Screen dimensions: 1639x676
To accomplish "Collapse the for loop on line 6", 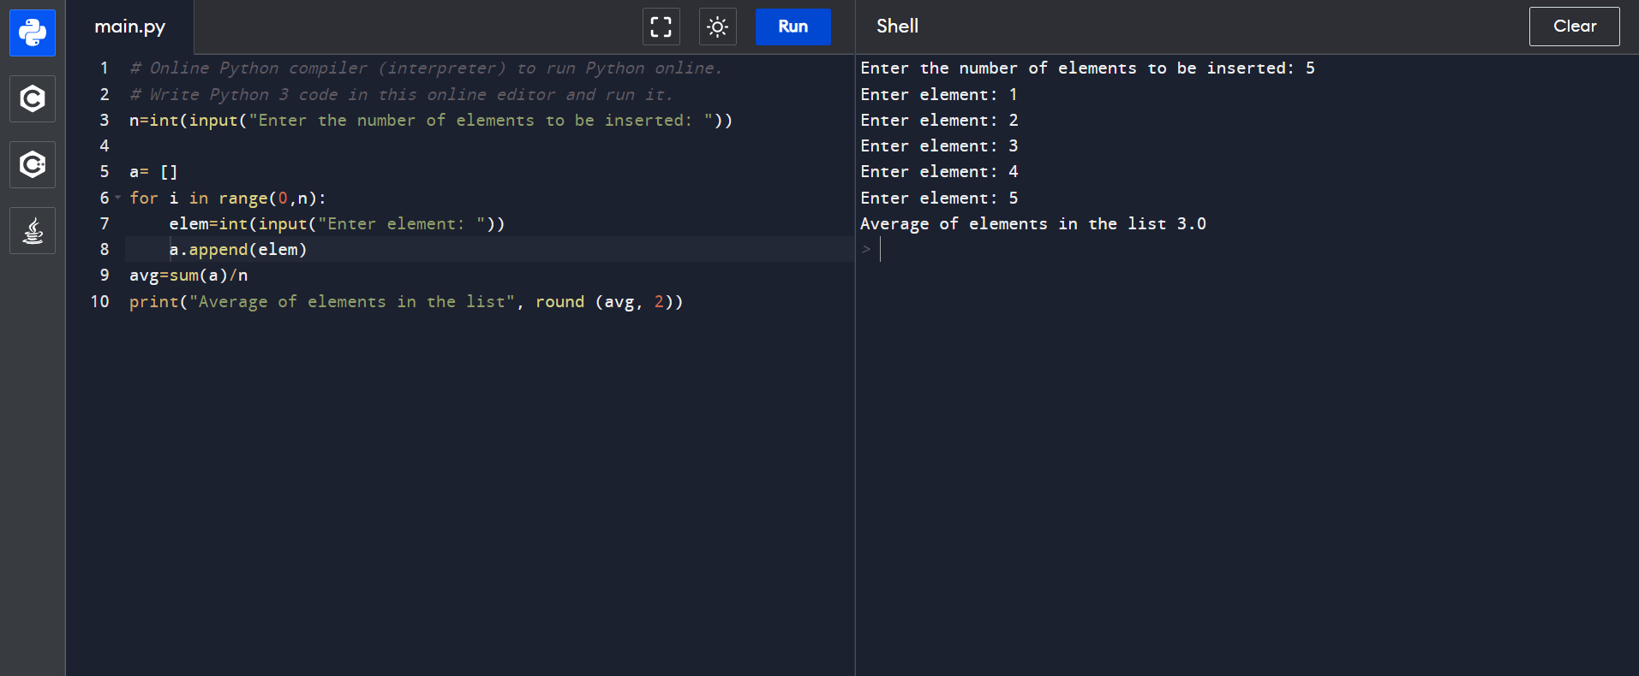I will (x=118, y=198).
